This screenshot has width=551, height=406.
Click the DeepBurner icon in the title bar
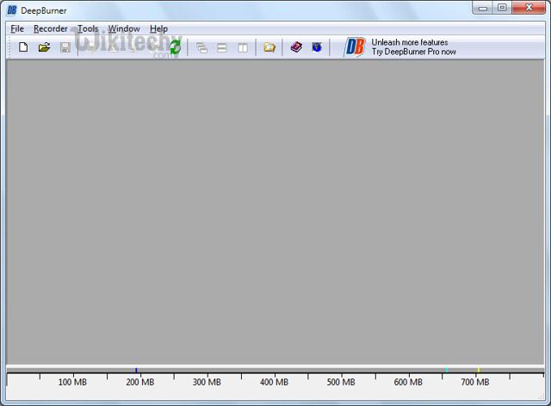click(x=11, y=10)
